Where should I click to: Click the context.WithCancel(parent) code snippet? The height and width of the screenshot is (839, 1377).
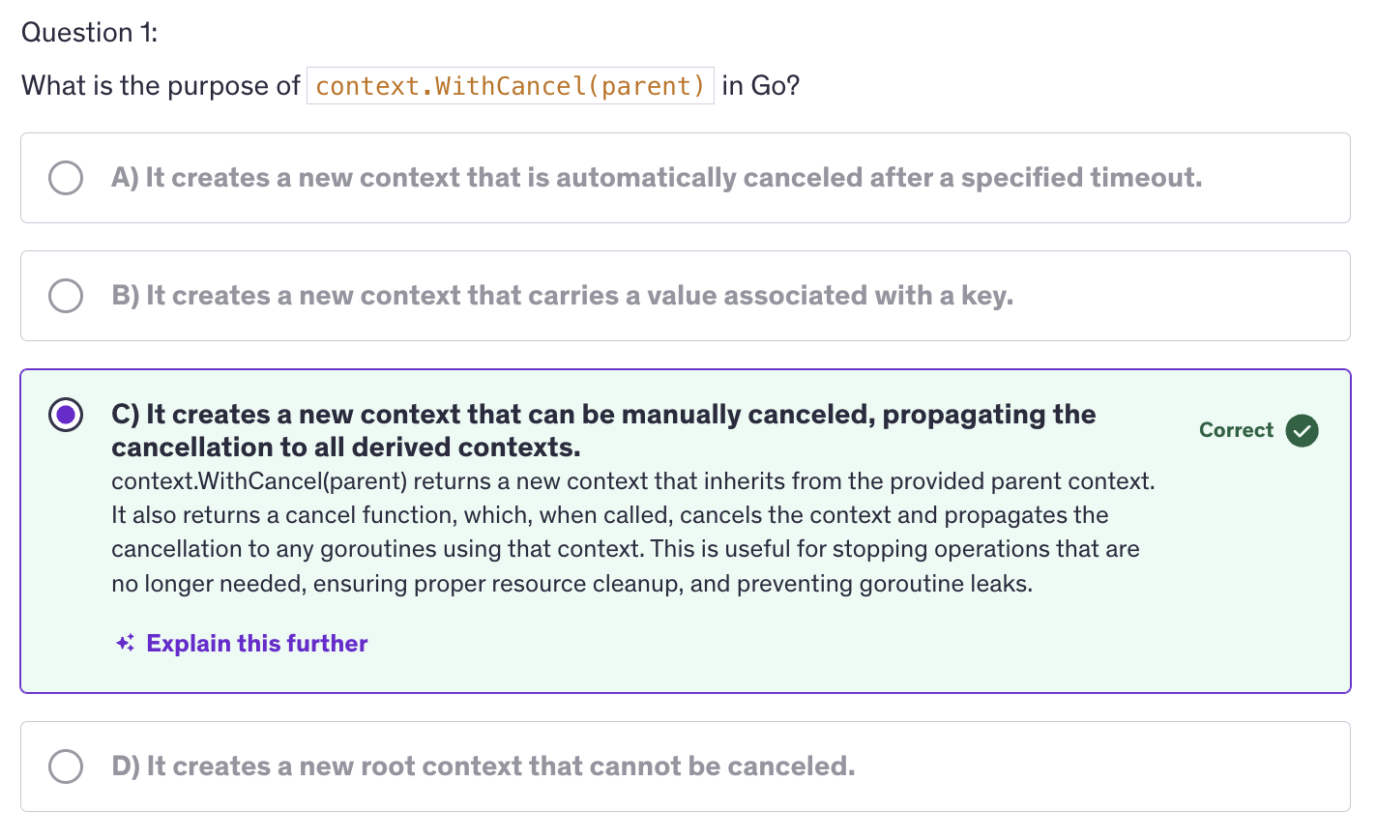tap(510, 86)
